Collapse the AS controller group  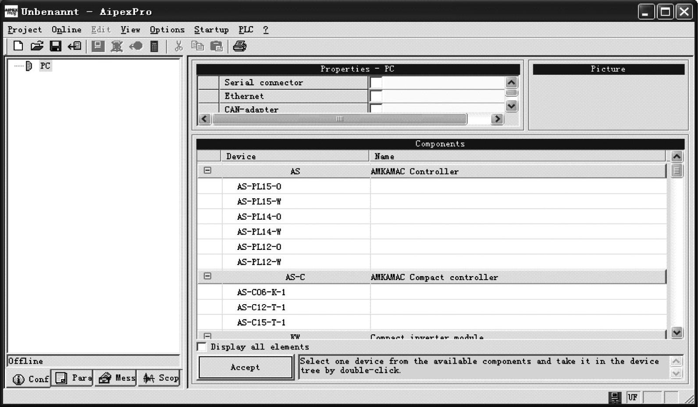207,170
